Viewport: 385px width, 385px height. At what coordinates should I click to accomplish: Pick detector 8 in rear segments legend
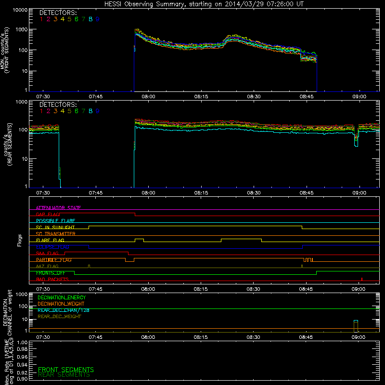90,111
